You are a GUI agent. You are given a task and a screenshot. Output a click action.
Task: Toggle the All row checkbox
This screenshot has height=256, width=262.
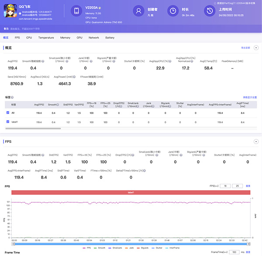7,113
